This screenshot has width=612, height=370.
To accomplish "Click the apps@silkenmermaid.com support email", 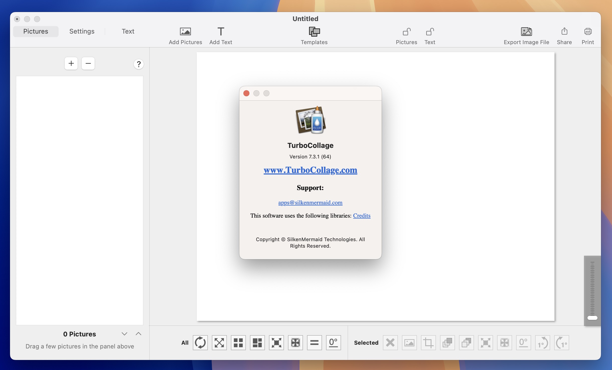I will pos(310,203).
